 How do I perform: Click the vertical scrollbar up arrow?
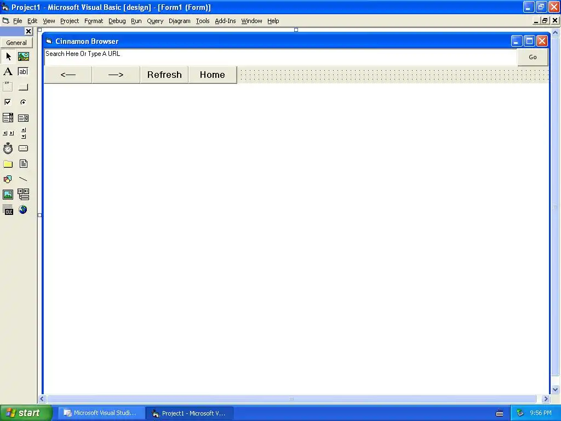pos(556,32)
